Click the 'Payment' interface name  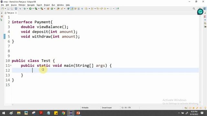point(42,22)
